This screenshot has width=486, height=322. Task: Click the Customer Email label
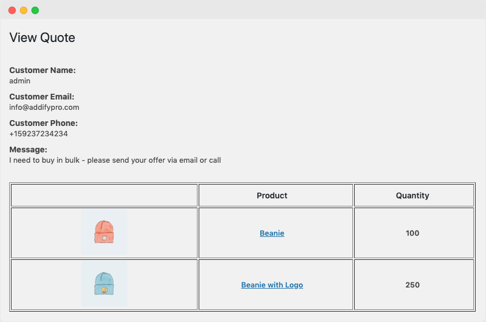tap(42, 97)
